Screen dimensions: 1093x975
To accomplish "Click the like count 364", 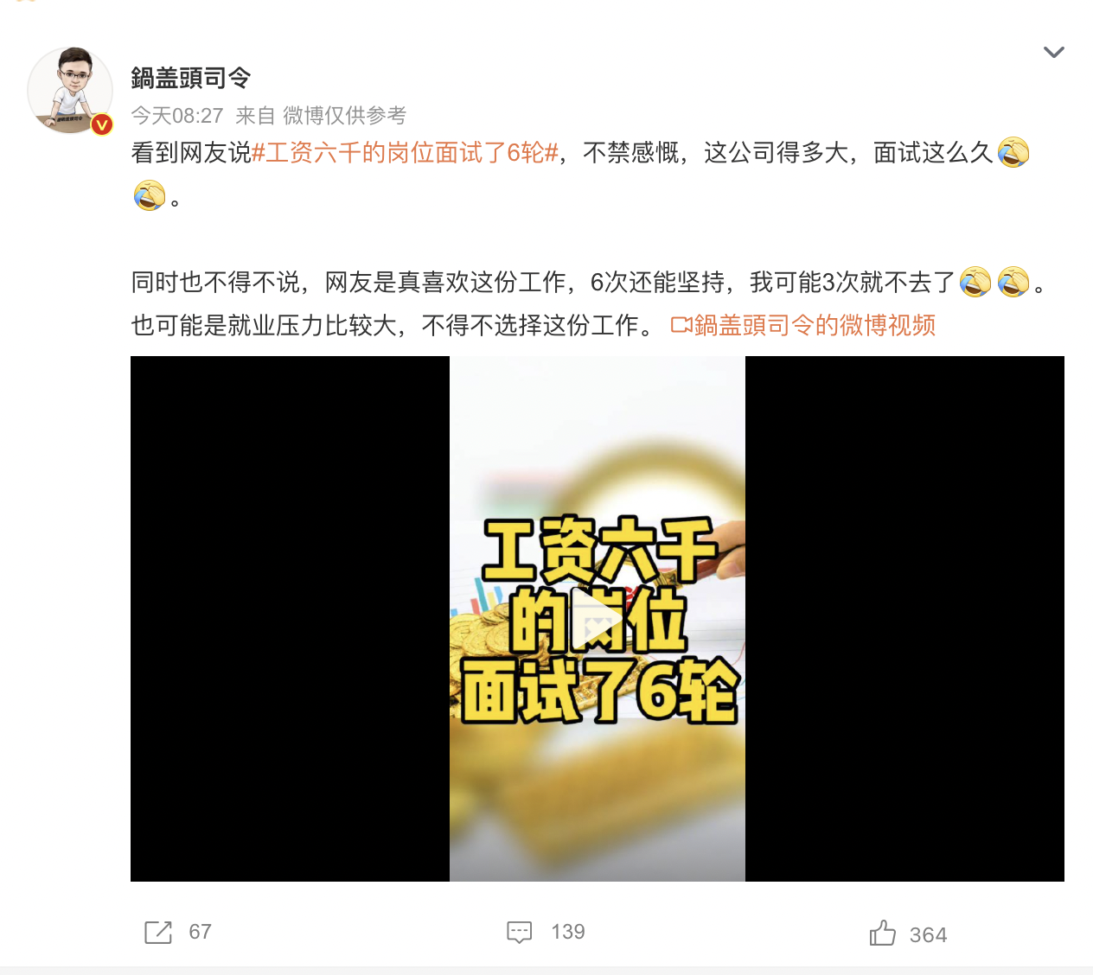I will coord(929,935).
